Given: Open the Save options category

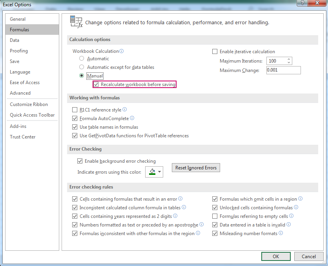Looking at the screenshot, I should 32,61.
